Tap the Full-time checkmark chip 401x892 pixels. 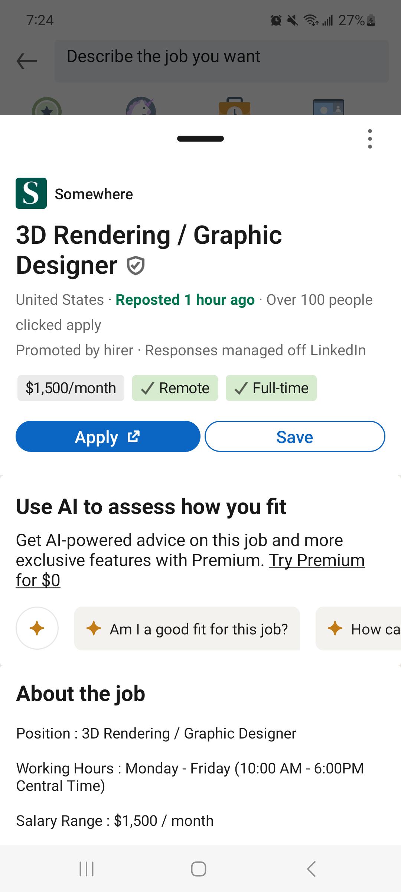(x=271, y=388)
